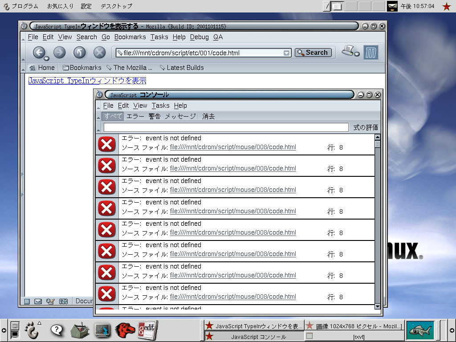The width and height of the screenshot is (456, 342).
Task: Collapse the JavaScript console menu bar grippy
Action: 98,106
